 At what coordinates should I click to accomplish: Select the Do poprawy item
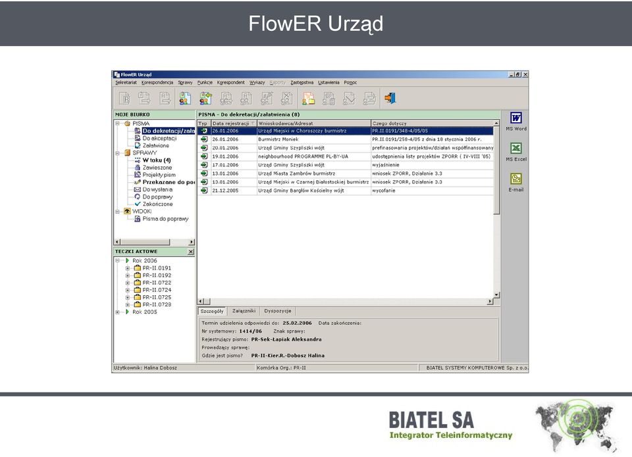click(x=157, y=197)
